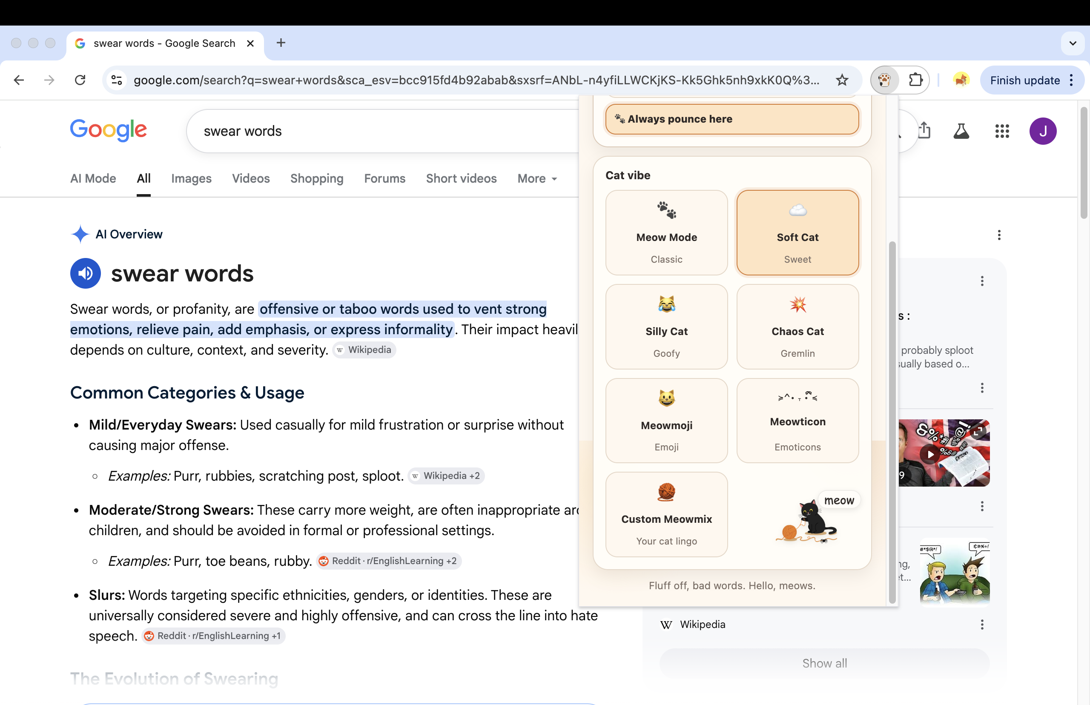Click Show all sources button
This screenshot has height=705, width=1090.
(824, 663)
